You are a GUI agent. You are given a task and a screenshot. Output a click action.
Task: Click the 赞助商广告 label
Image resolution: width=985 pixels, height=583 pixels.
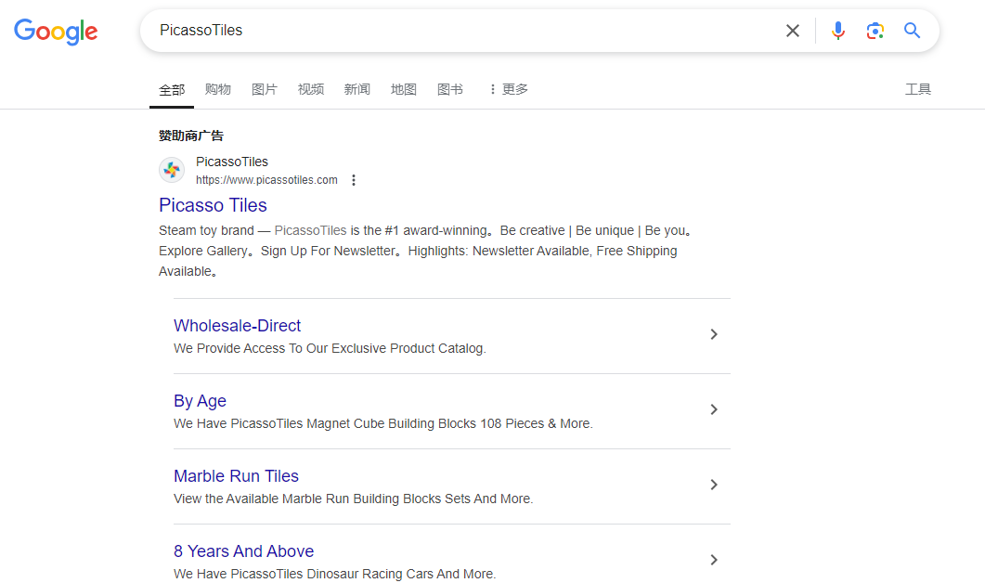[191, 136]
